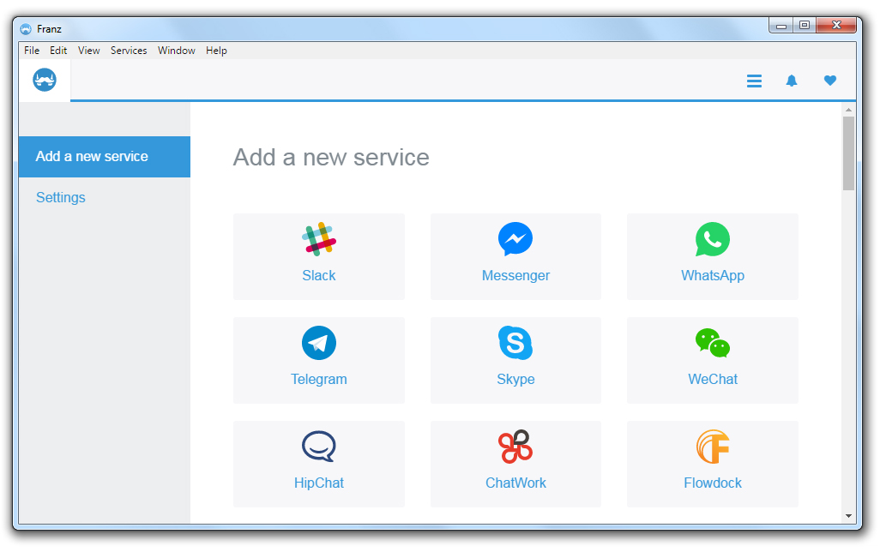This screenshot has width=880, height=552.
Task: Click the Franz title bar icon
Action: pyautogui.click(x=26, y=29)
